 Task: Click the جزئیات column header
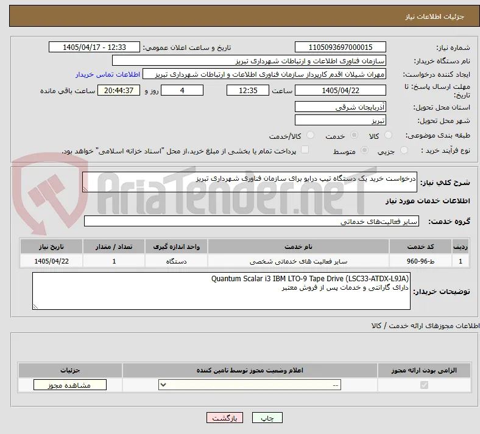pos(70,370)
